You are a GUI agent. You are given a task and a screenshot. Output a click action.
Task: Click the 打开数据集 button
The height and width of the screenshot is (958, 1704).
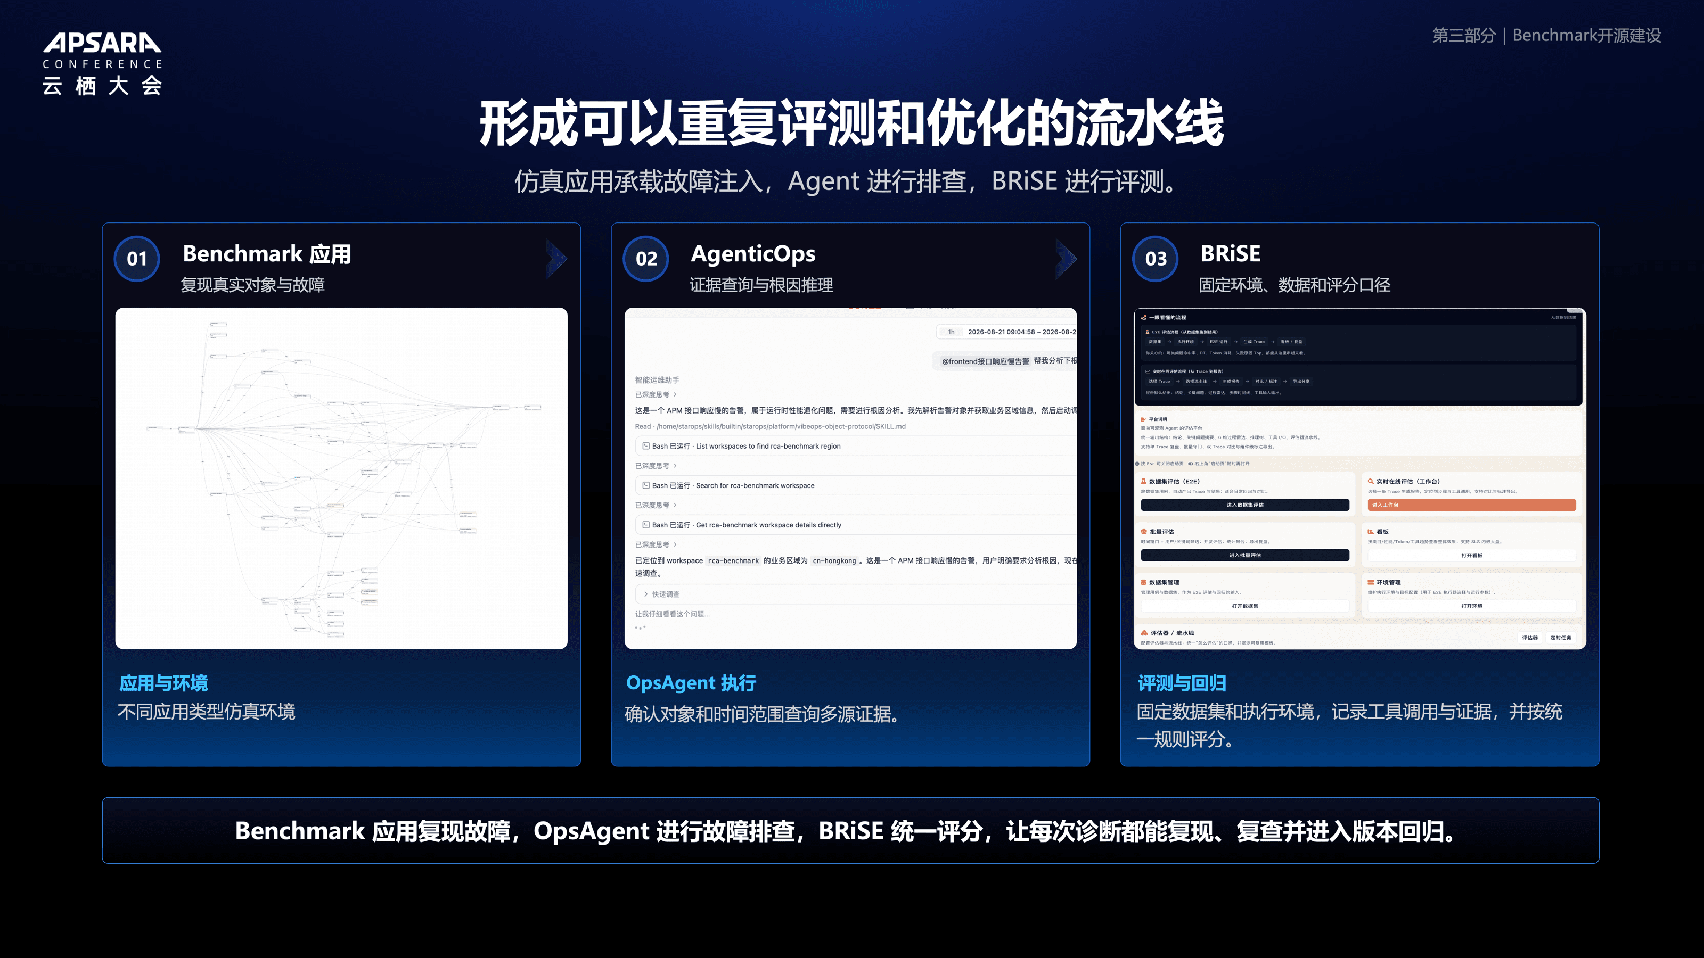point(1245,606)
